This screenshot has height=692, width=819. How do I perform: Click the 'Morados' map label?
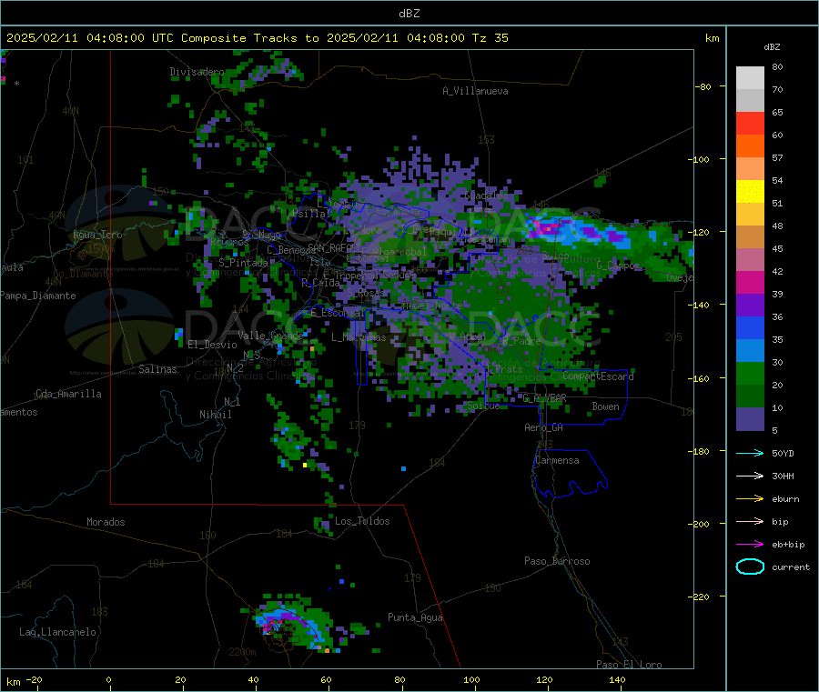pyautogui.click(x=106, y=522)
